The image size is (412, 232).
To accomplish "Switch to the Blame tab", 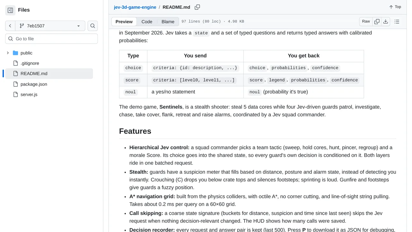I will tap(168, 22).
